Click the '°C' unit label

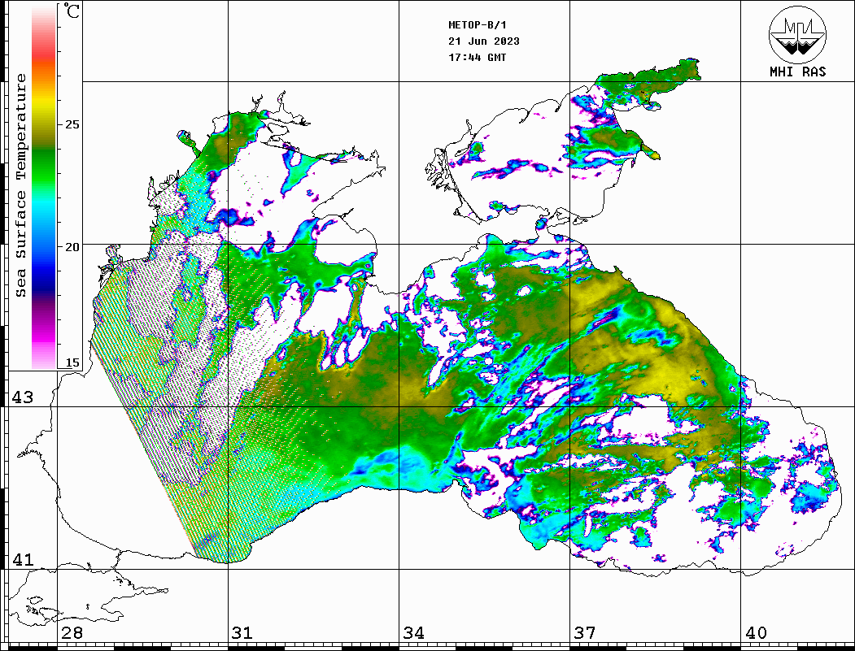[x=72, y=11]
